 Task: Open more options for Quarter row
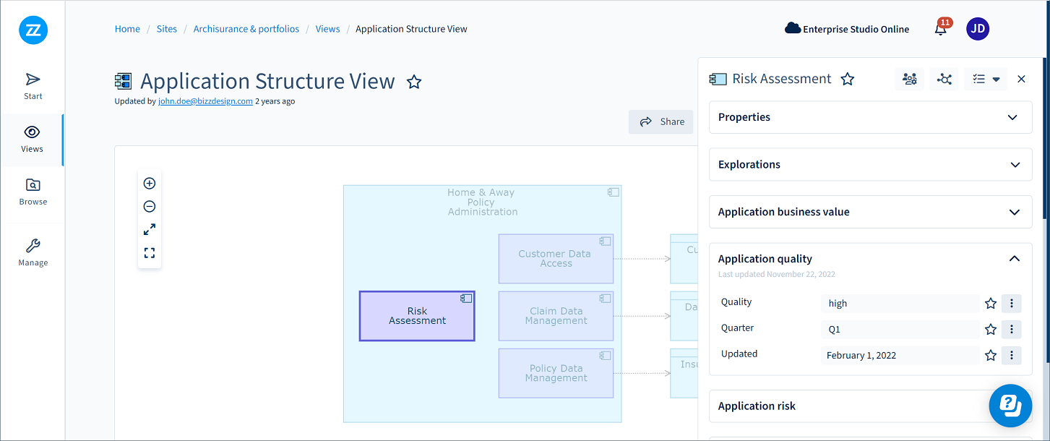coord(1011,330)
